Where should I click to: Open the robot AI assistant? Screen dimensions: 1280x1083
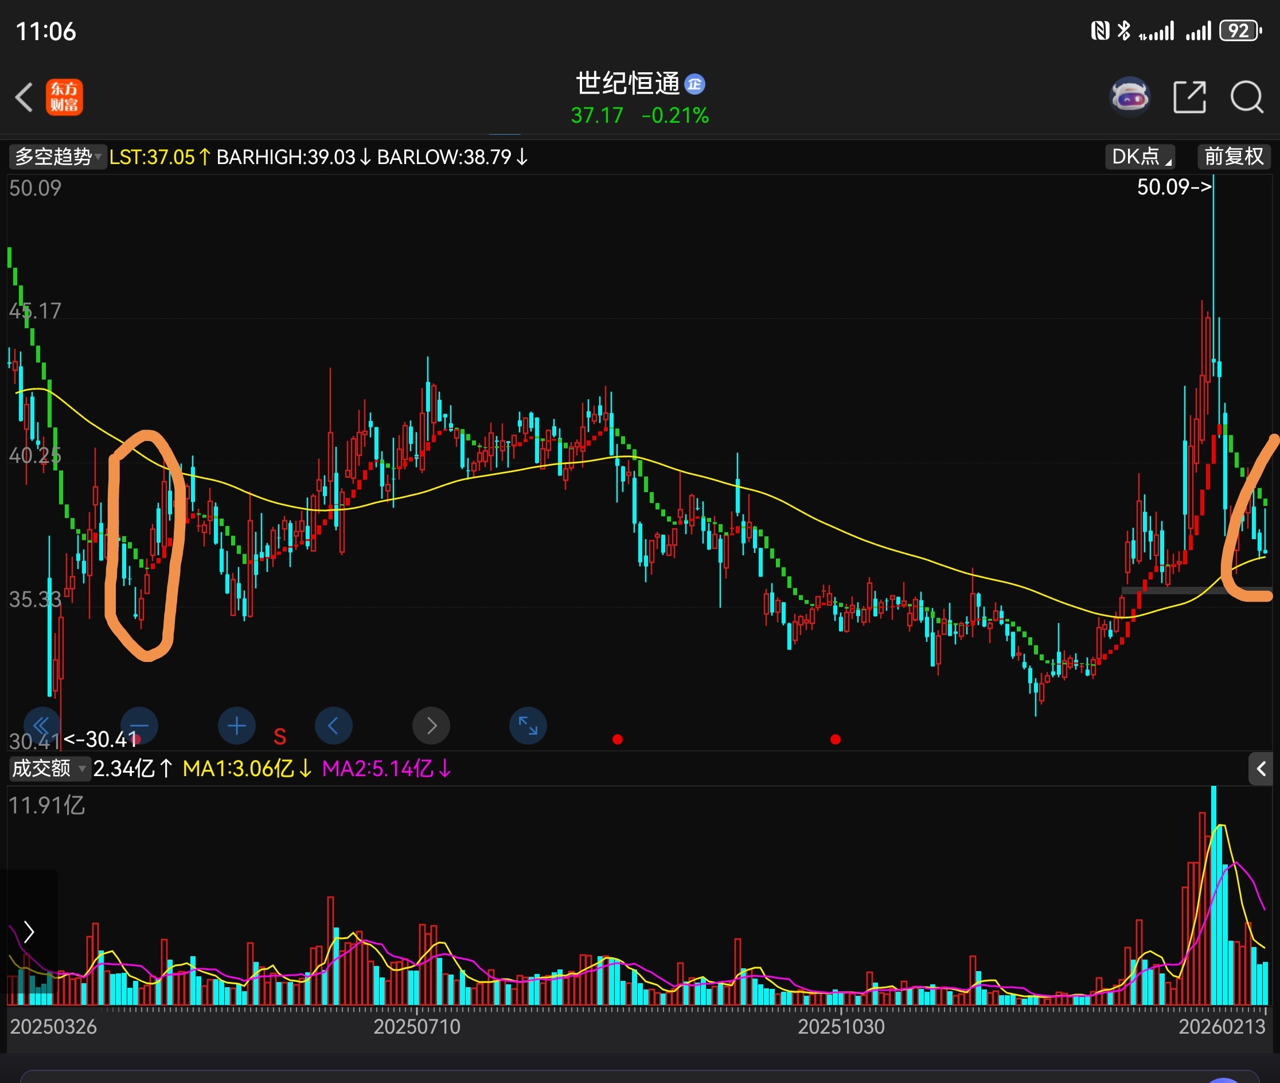click(x=1129, y=97)
